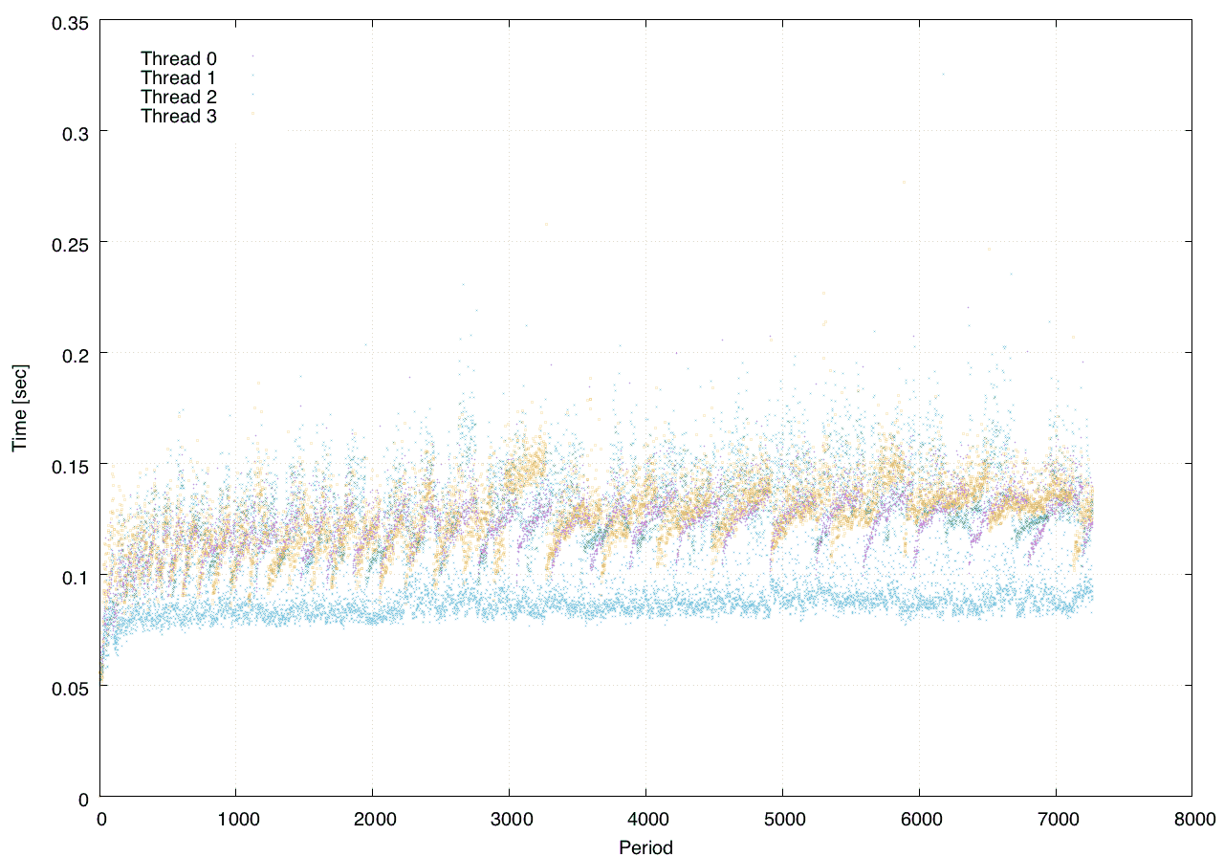Click the 'Thread 1' legend label
Image resolution: width=1224 pixels, height=857 pixels.
179,77
